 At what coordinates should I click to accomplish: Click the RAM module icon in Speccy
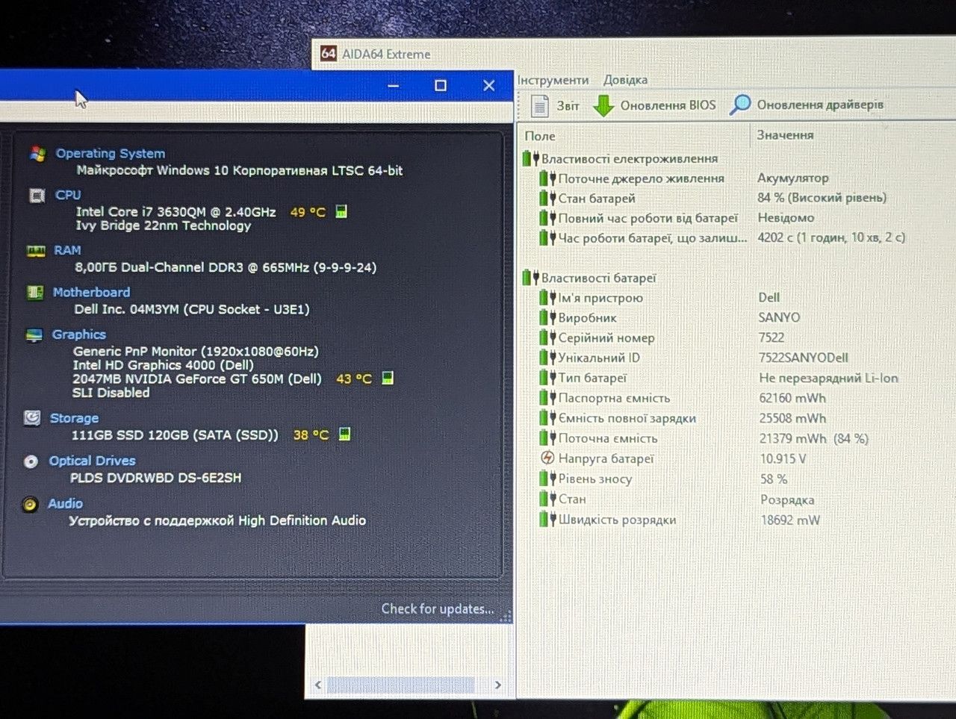(36, 251)
